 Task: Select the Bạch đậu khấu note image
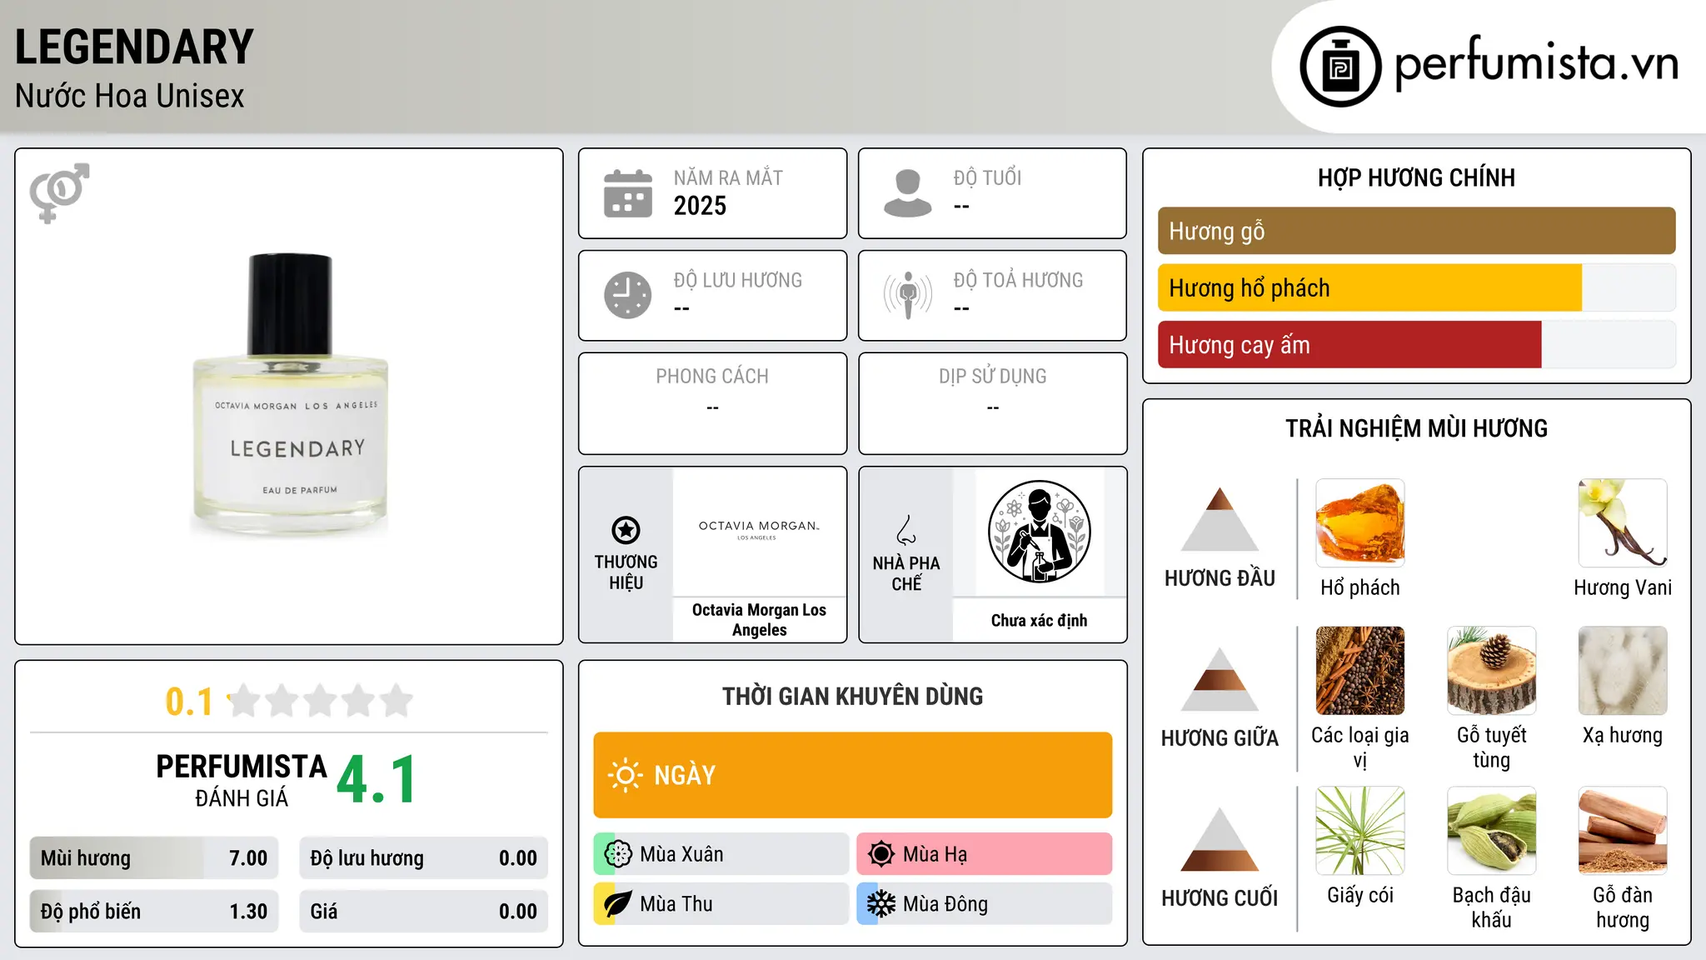coord(1491,831)
